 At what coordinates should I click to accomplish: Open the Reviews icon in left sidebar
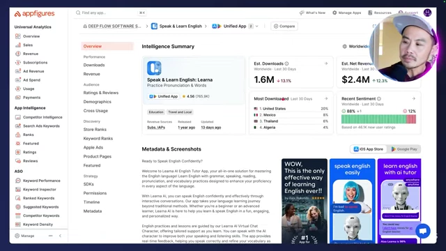coord(18,161)
